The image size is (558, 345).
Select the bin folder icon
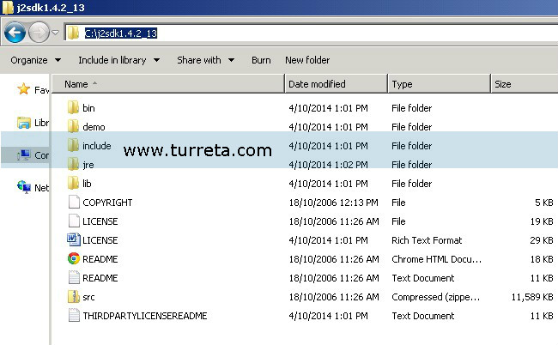(73, 107)
